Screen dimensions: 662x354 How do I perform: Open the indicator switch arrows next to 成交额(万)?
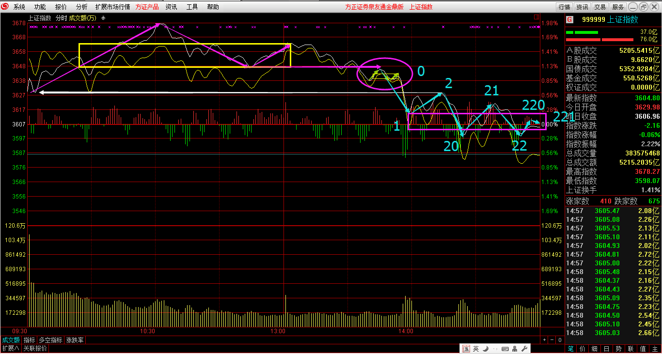104,18
